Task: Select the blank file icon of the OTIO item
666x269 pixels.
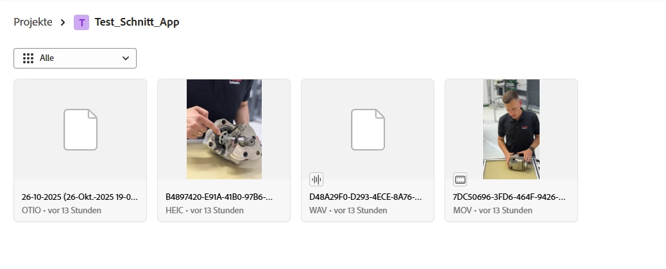Action: [80, 129]
